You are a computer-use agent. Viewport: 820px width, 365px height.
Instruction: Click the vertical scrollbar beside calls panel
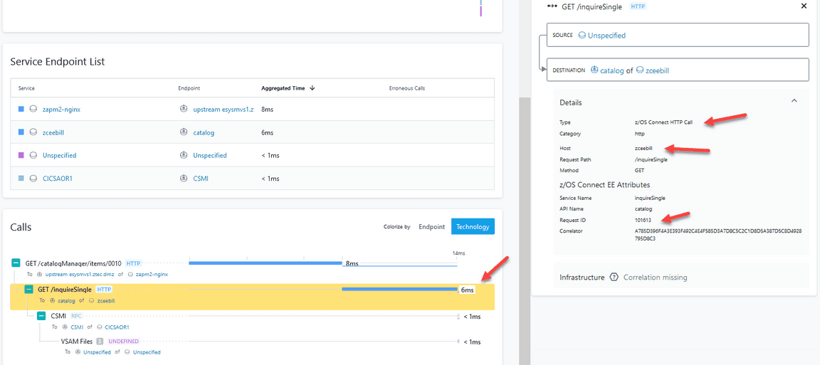point(525,230)
